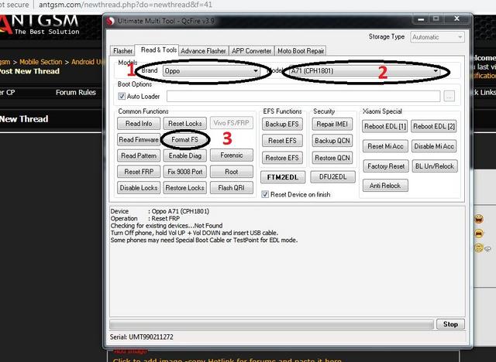Viewport: 496px width, 362px height.
Task: Click the Fix 9008 Port button
Action: [184, 172]
